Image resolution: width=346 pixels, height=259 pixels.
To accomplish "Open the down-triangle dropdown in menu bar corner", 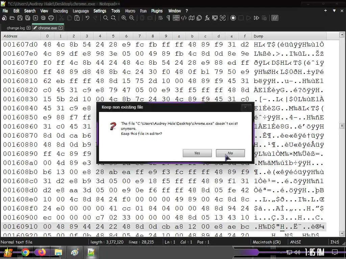I will (x=334, y=10).
